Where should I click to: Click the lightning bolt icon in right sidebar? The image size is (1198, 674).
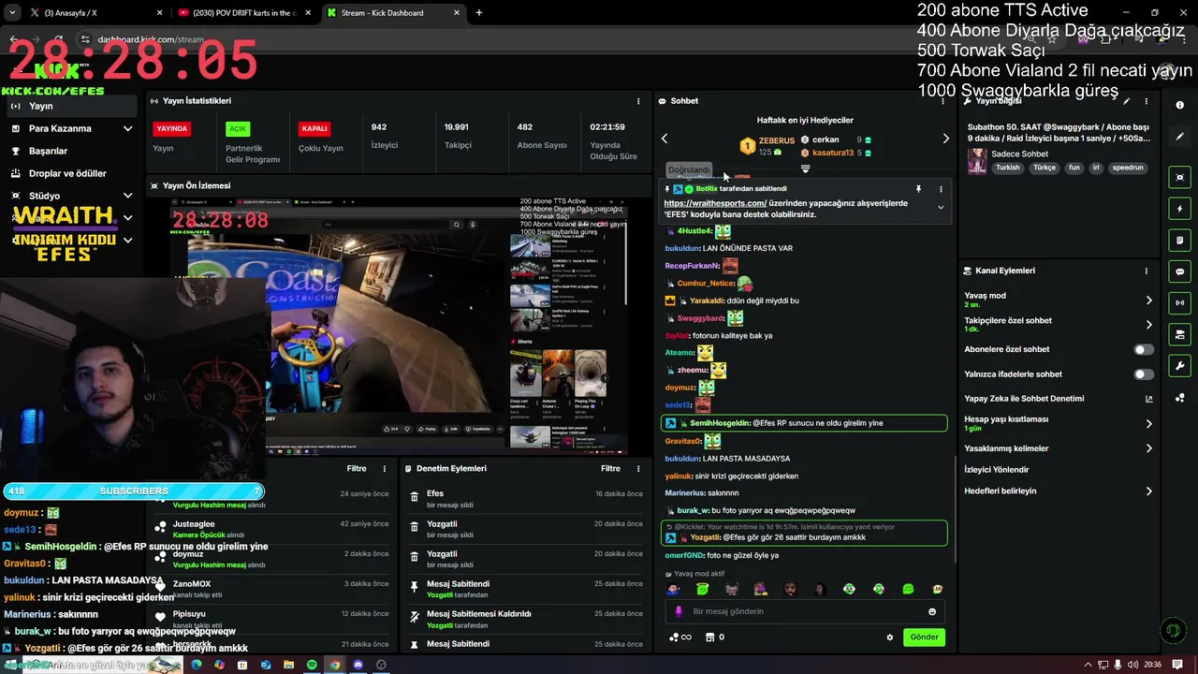(1180, 209)
